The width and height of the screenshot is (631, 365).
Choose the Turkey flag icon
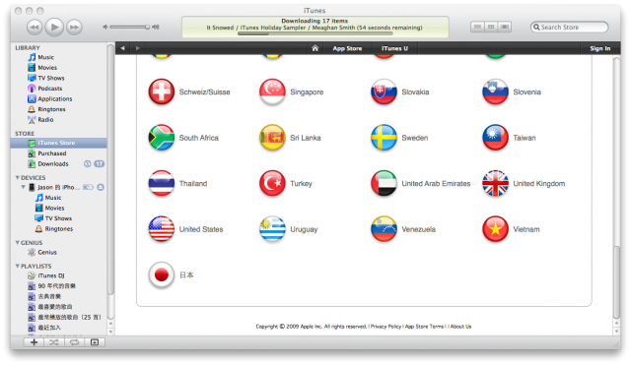[272, 184]
